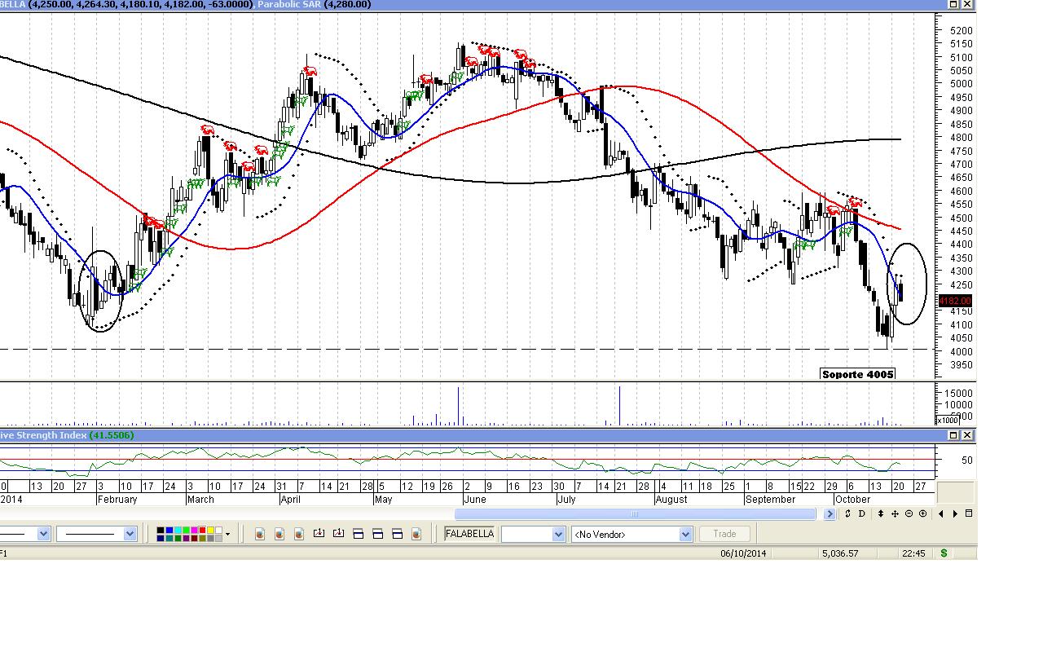Click the 5200 price axis label
This screenshot has height=652, width=1043.
tap(961, 31)
